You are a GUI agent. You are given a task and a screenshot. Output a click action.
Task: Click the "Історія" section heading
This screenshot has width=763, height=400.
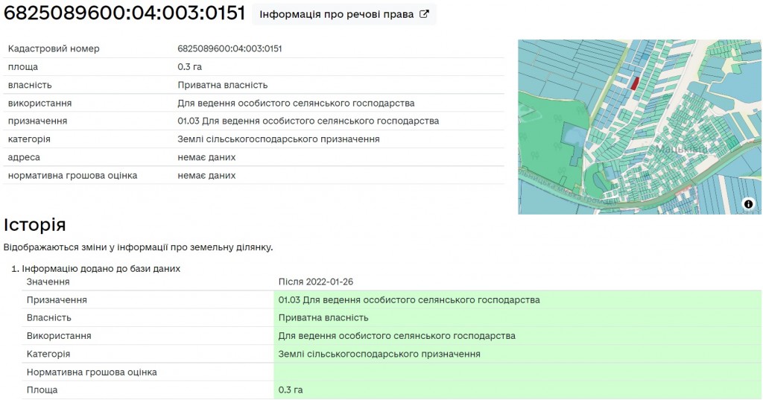35,225
